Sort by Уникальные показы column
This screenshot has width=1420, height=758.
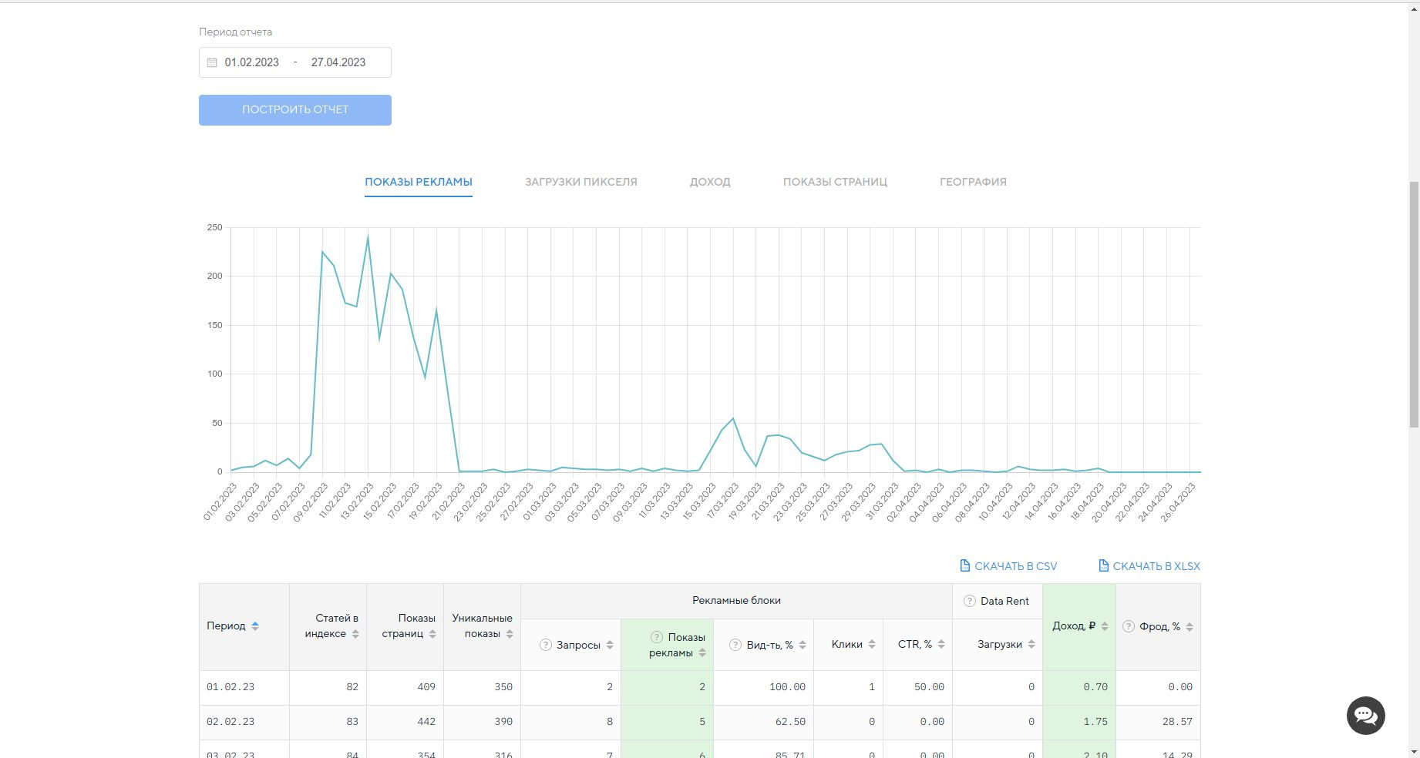tap(510, 634)
